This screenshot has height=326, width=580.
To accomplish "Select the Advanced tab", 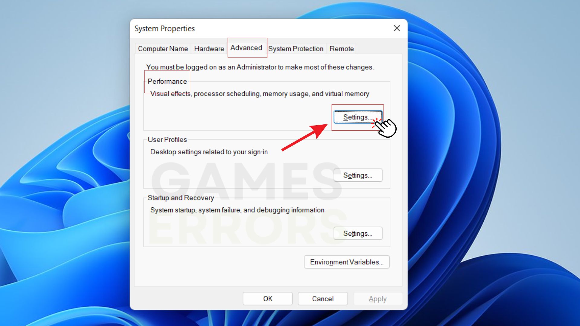I will click(x=246, y=48).
